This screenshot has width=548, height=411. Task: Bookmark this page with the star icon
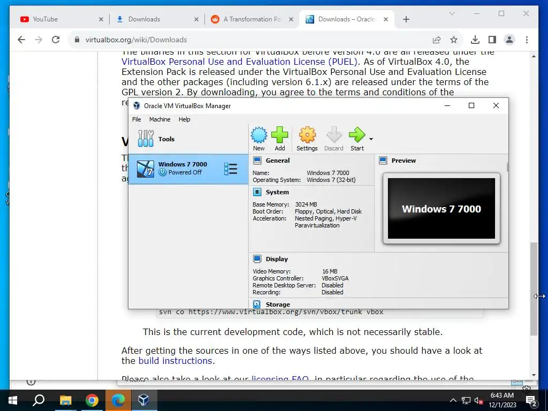tap(454, 40)
